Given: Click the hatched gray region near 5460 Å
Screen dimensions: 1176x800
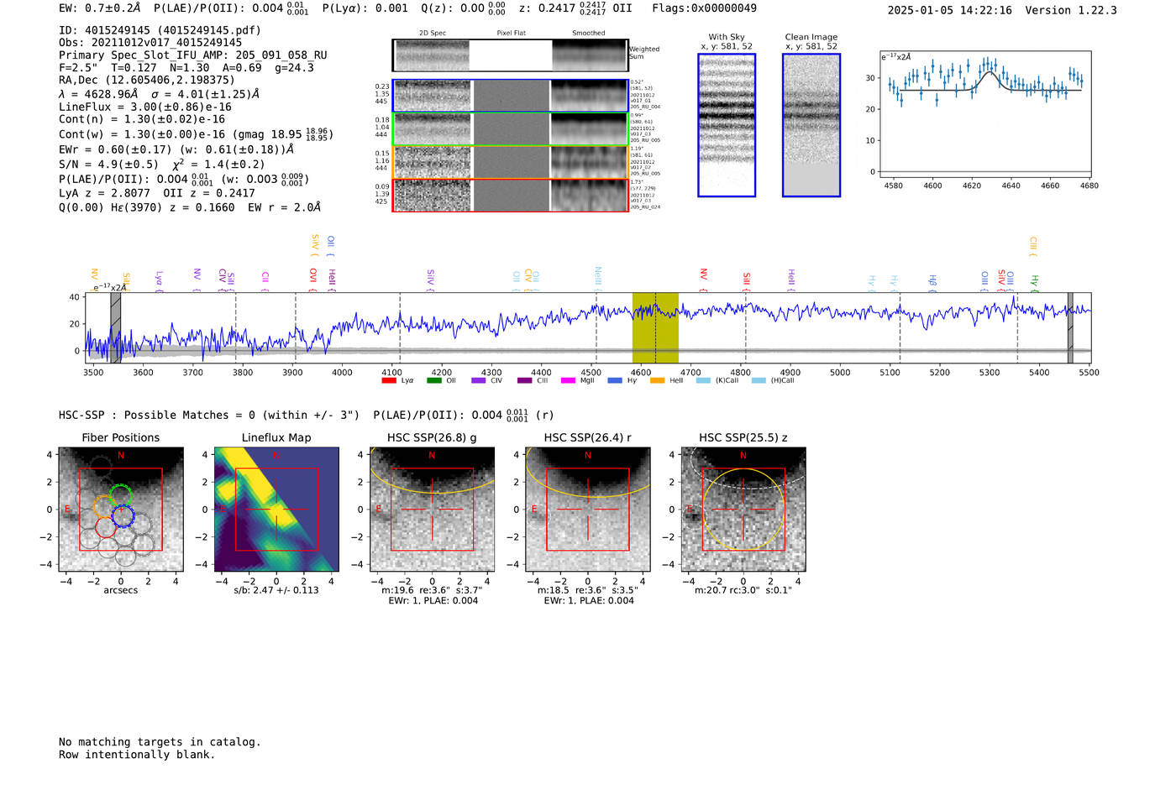Looking at the screenshot, I should pyautogui.click(x=1070, y=328).
